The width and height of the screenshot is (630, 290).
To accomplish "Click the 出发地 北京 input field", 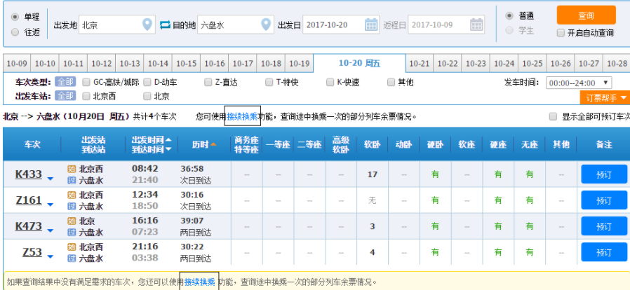I will pyautogui.click(x=117, y=25).
